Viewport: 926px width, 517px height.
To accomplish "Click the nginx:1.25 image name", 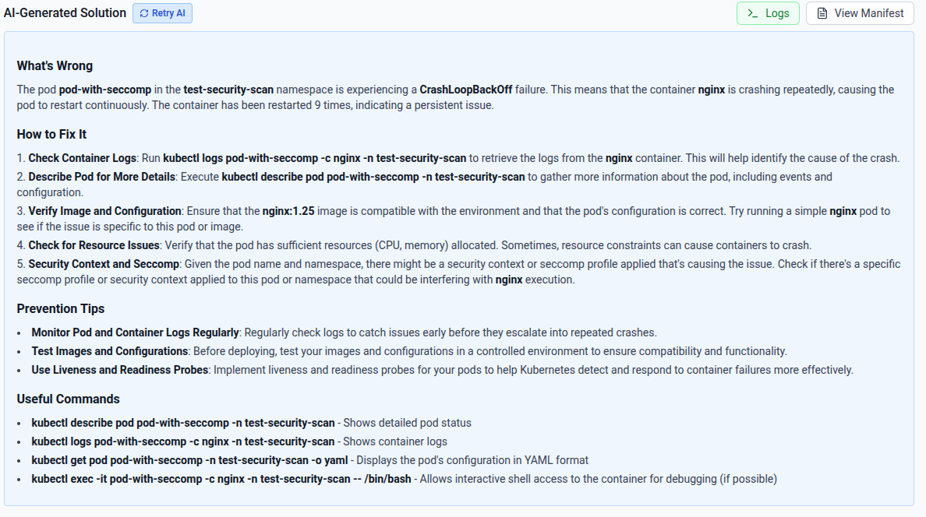I will tap(288, 211).
